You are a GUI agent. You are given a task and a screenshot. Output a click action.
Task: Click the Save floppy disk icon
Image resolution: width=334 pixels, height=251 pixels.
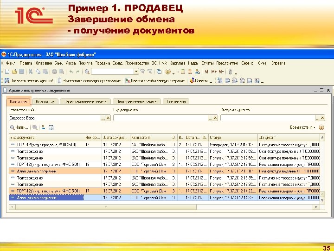[x=21, y=72]
